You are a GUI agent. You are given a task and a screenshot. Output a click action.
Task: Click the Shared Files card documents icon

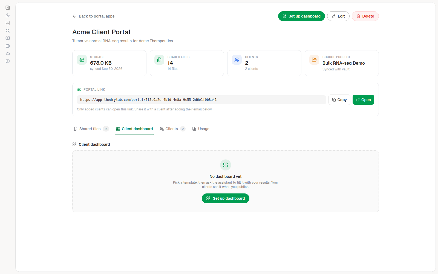click(159, 60)
